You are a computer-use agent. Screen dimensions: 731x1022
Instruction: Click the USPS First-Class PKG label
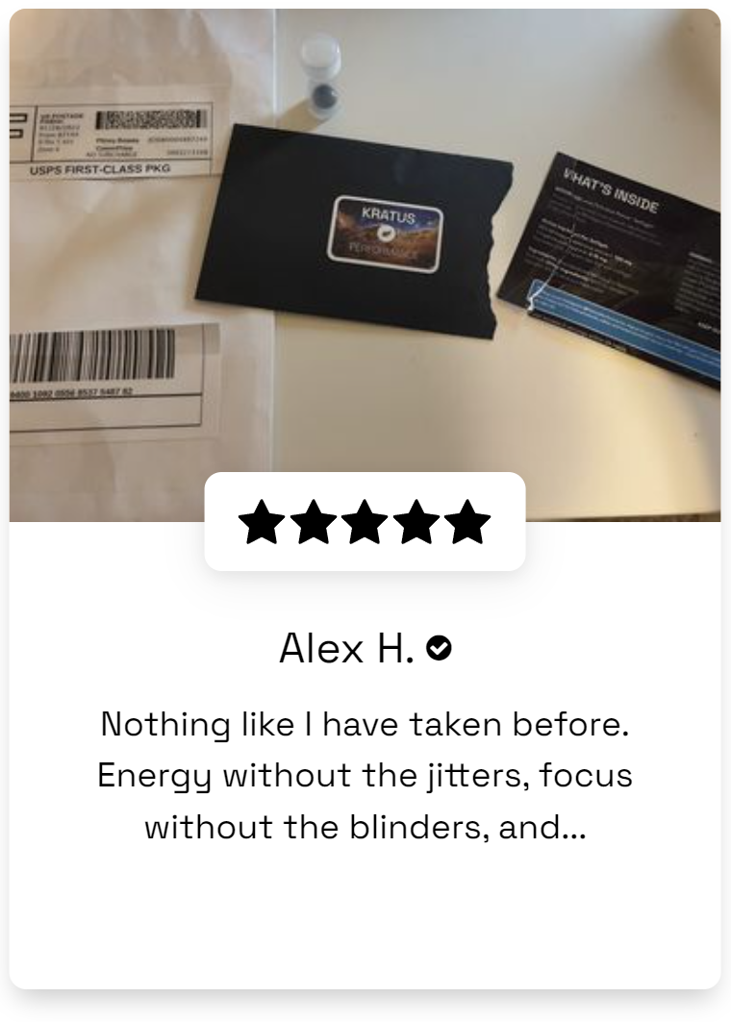(x=100, y=170)
